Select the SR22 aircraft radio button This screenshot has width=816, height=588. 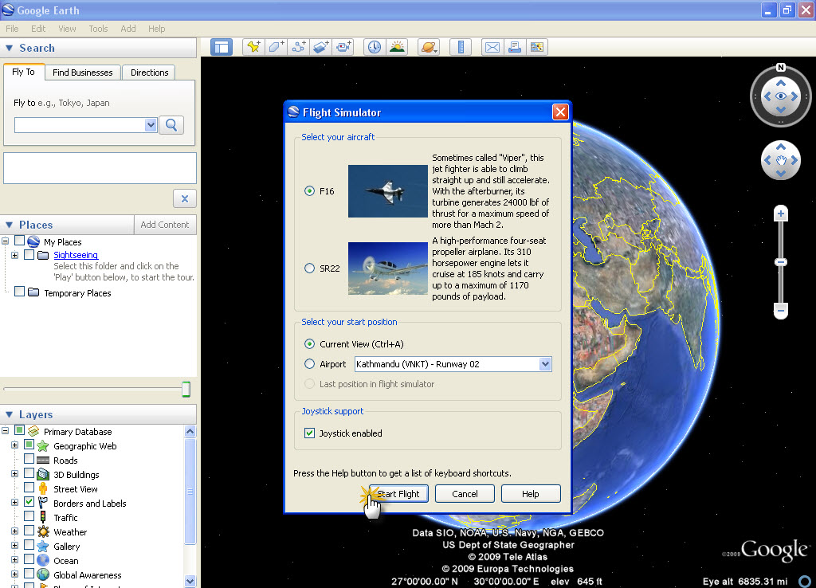pos(310,269)
